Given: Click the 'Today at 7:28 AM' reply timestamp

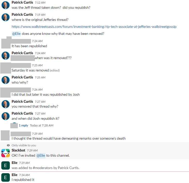Looking at the screenshot, I should click(42, 125).
